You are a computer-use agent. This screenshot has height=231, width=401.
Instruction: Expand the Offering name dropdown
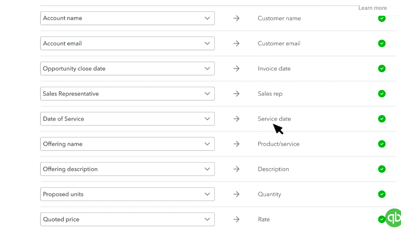[x=127, y=144]
